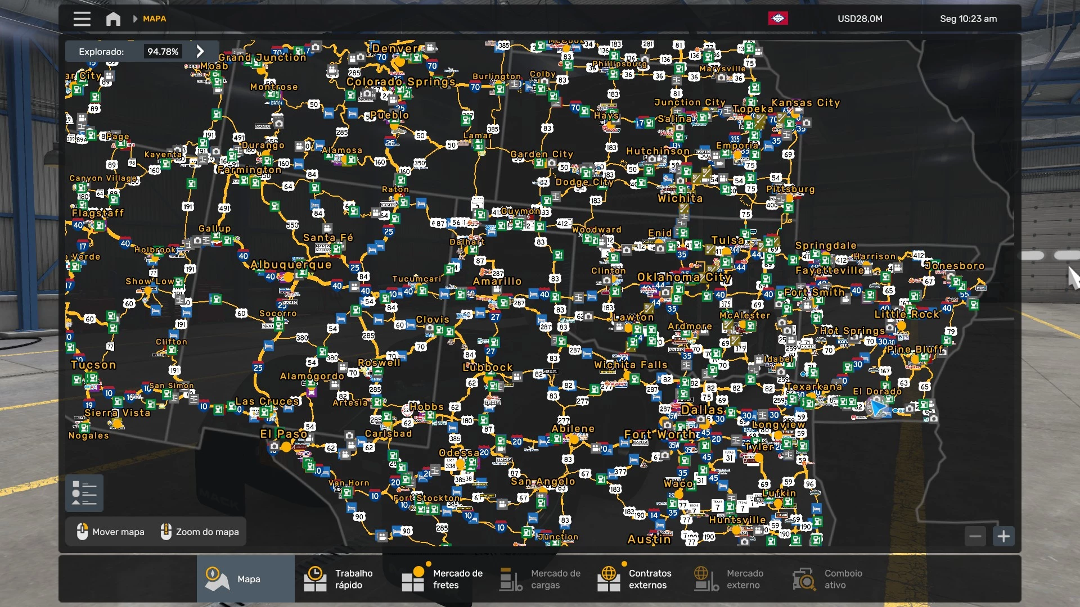This screenshot has height=607, width=1080.
Task: Open the Mercado de fretes tab
Action: (442, 579)
